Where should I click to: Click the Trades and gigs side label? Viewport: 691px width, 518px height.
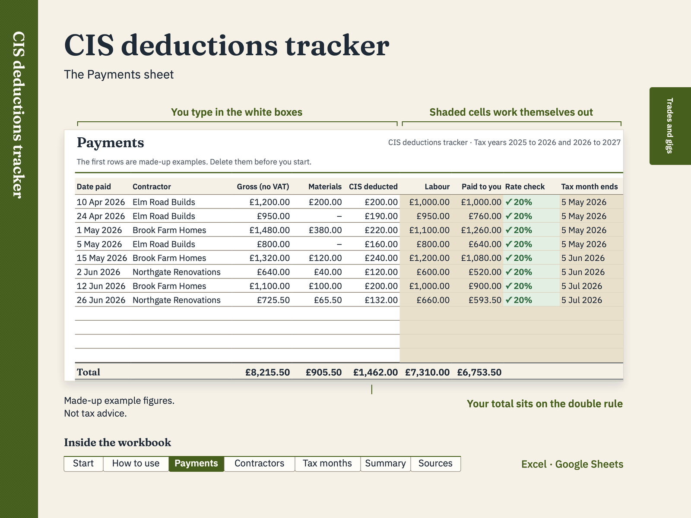coord(670,126)
